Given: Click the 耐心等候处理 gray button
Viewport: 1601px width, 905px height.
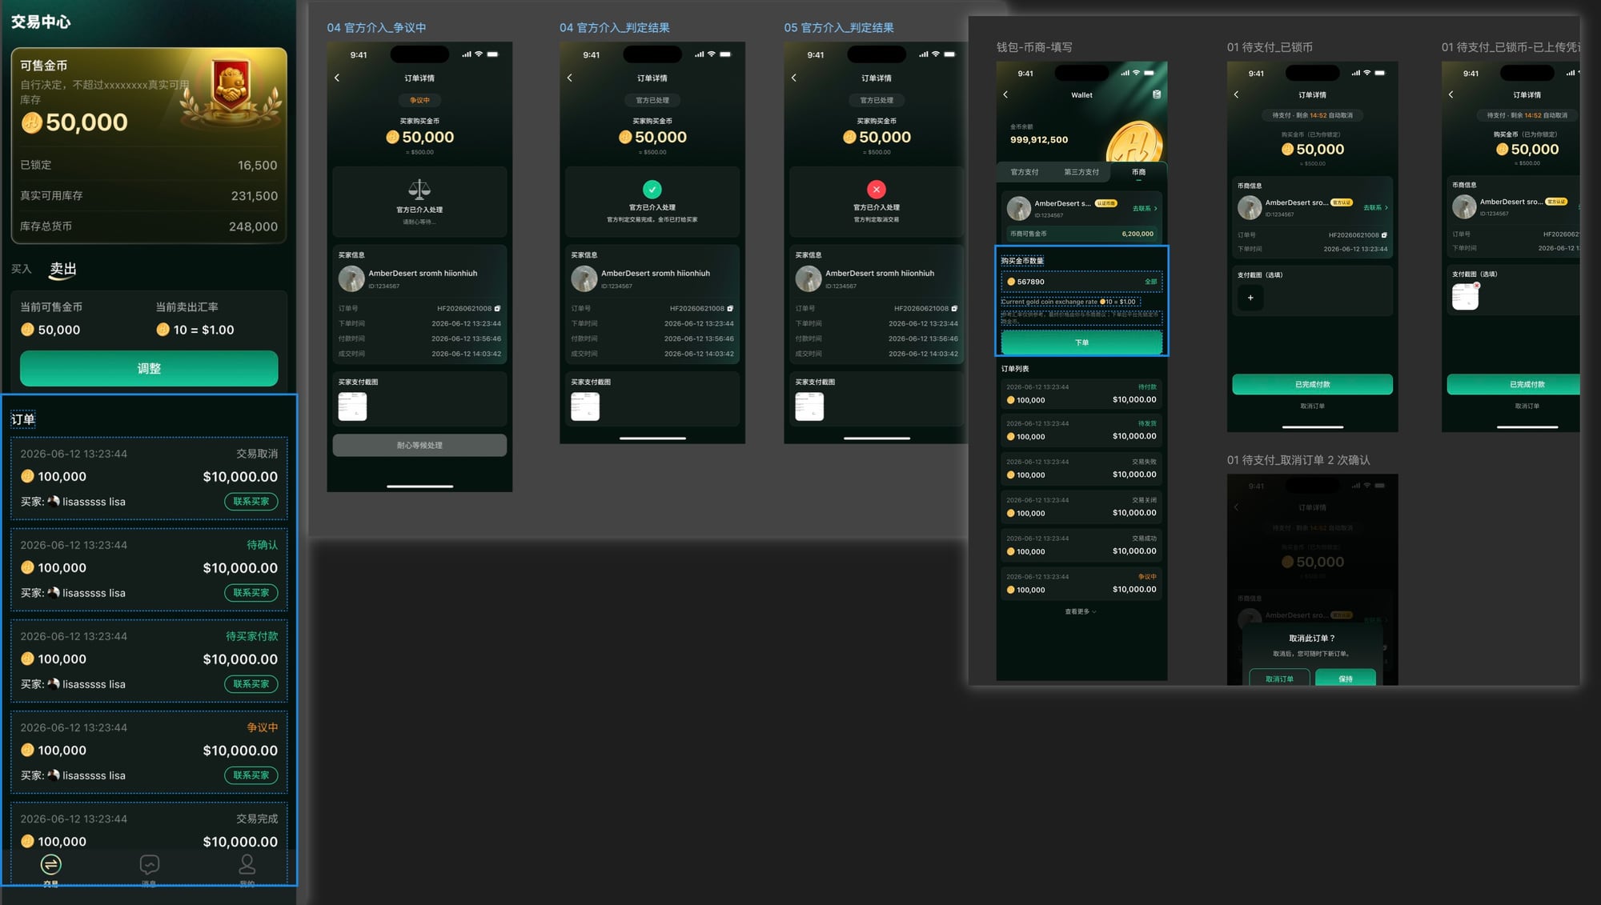Looking at the screenshot, I should pos(419,446).
